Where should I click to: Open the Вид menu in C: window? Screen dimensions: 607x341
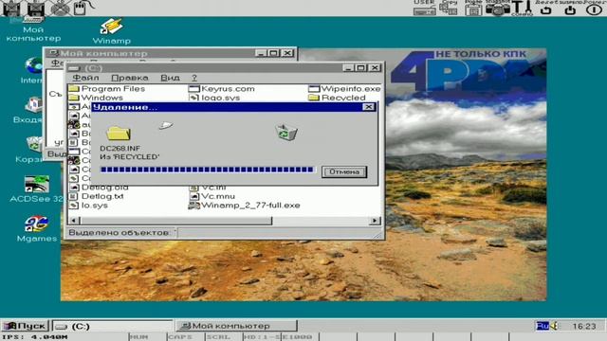[x=170, y=78]
